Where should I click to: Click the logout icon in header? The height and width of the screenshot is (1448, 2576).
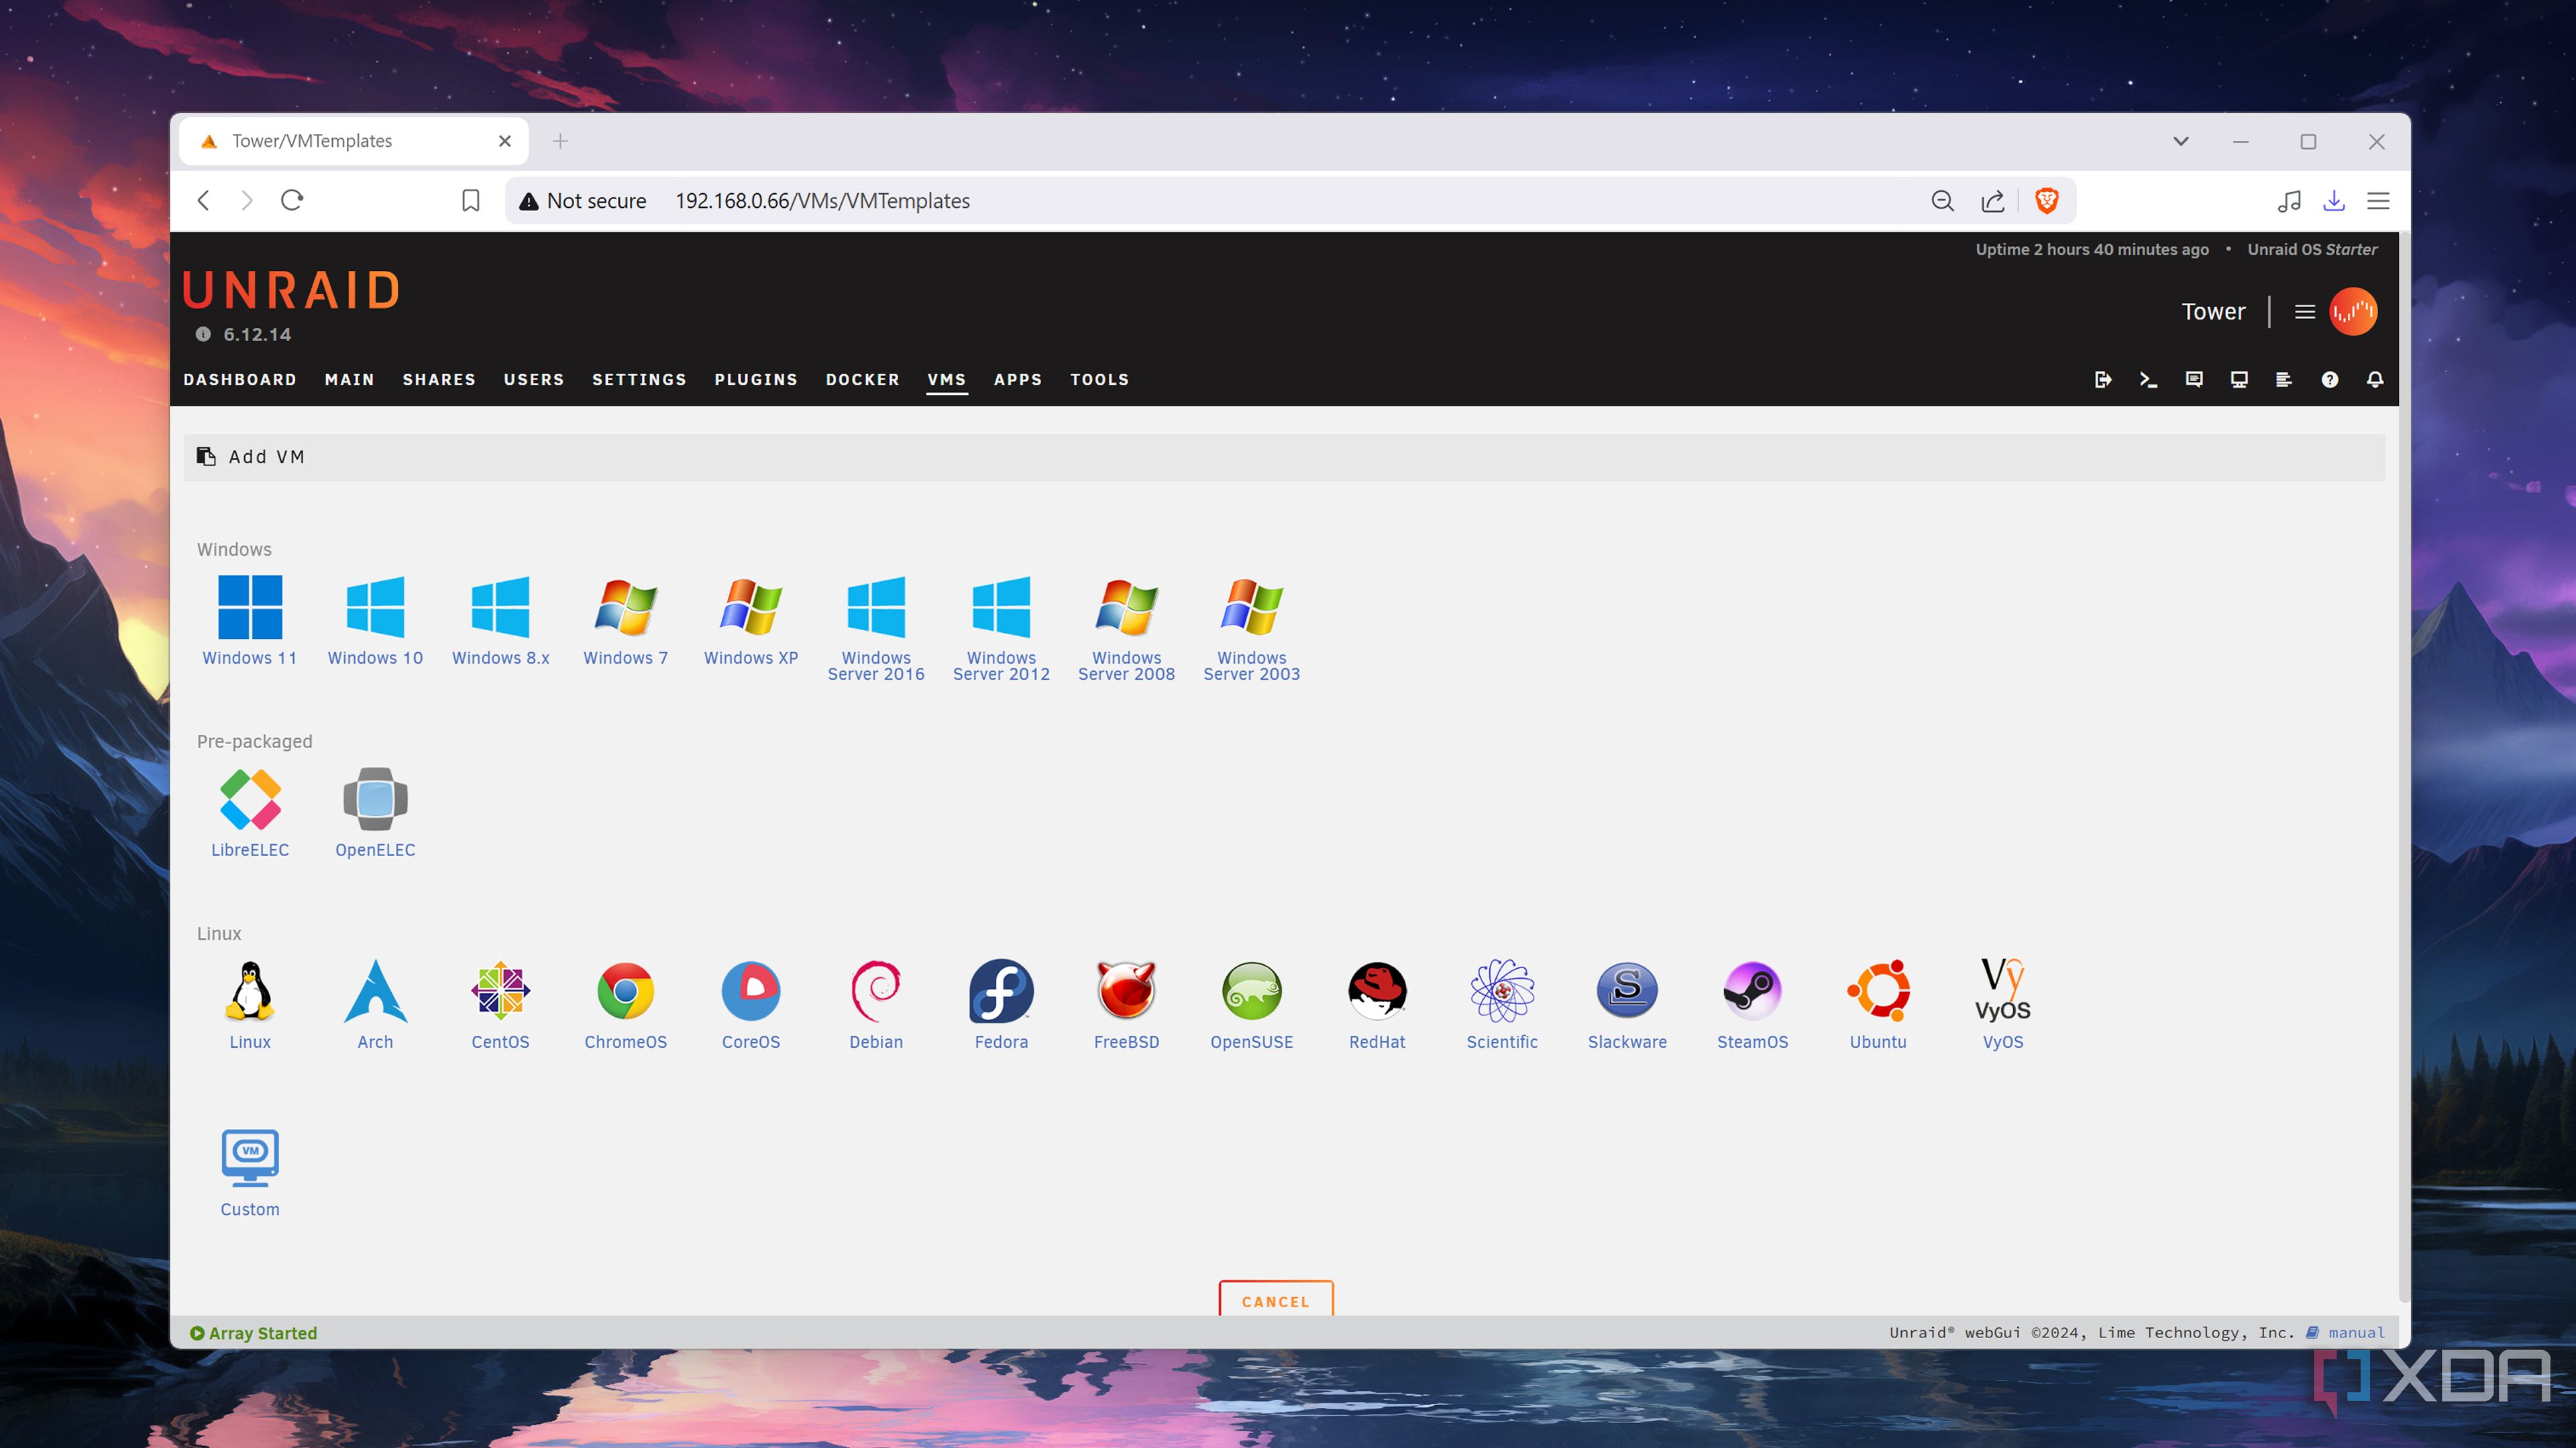coord(2103,379)
